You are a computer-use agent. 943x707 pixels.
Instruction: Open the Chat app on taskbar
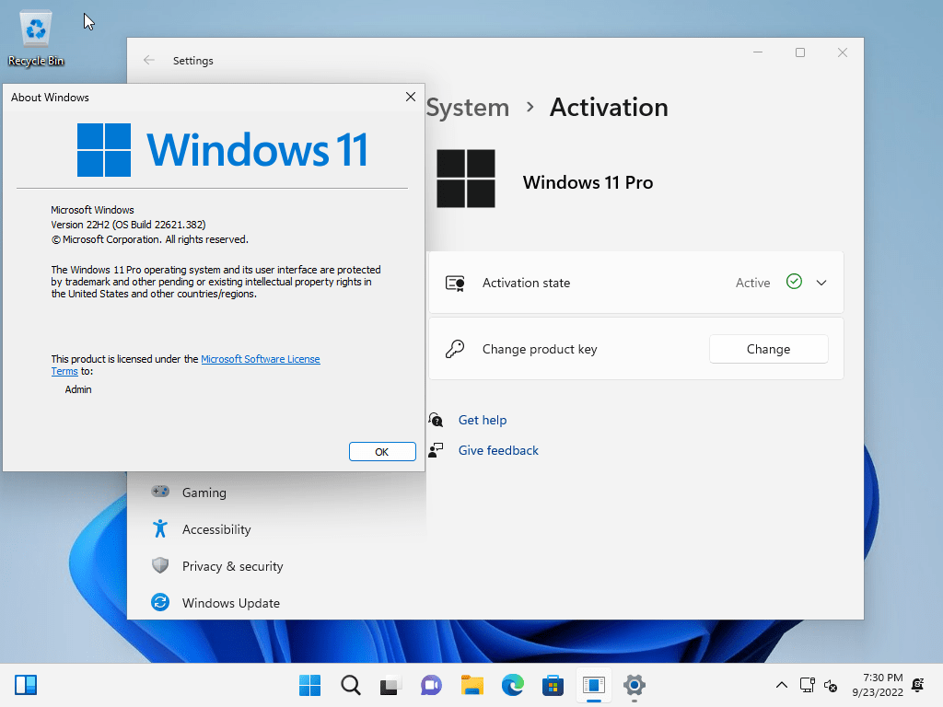pyautogui.click(x=431, y=685)
